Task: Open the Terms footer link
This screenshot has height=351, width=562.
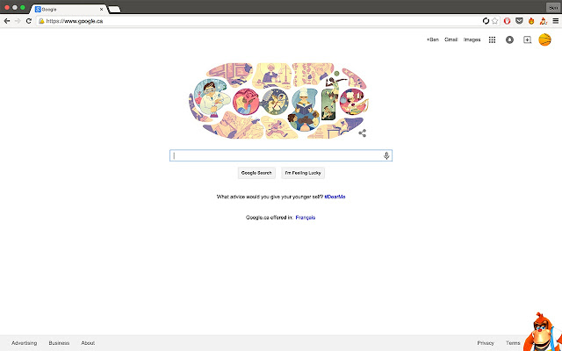Action: click(513, 343)
